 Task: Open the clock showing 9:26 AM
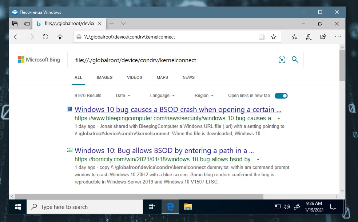point(314,207)
